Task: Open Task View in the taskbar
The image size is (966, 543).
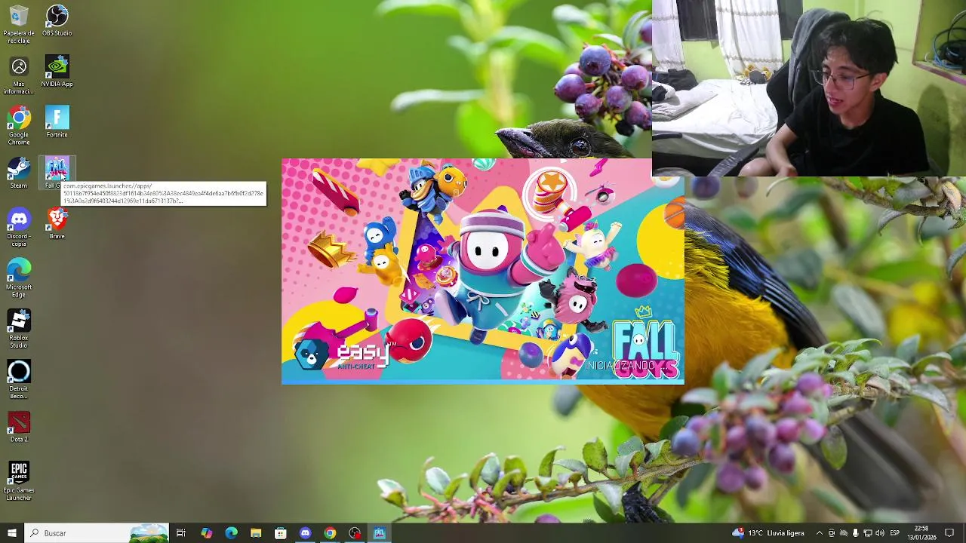Action: [181, 533]
